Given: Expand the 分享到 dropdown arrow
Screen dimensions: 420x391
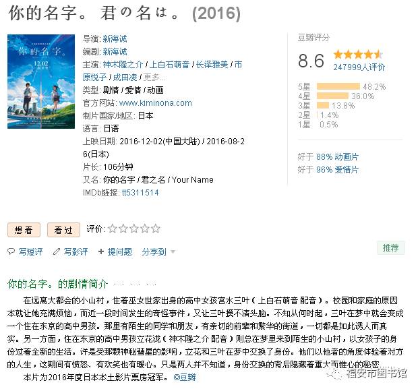Looking at the screenshot, I should coord(173,251).
